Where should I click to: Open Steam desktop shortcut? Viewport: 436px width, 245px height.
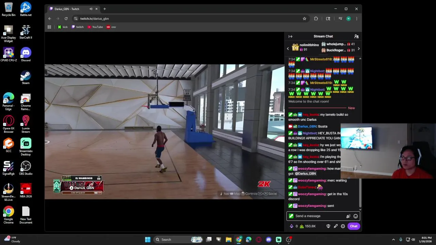click(x=26, y=78)
